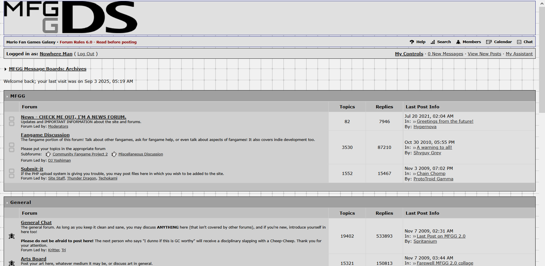Open Chain Chomp topic link
This screenshot has width=545, height=266.
pyautogui.click(x=431, y=174)
